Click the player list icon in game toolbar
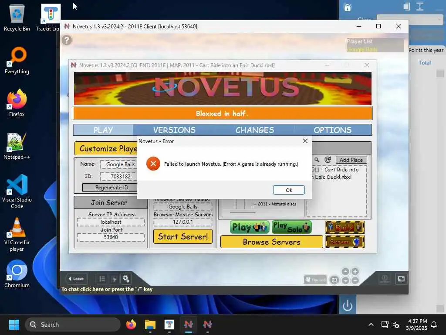This screenshot has width=446, height=335. [x=102, y=279]
